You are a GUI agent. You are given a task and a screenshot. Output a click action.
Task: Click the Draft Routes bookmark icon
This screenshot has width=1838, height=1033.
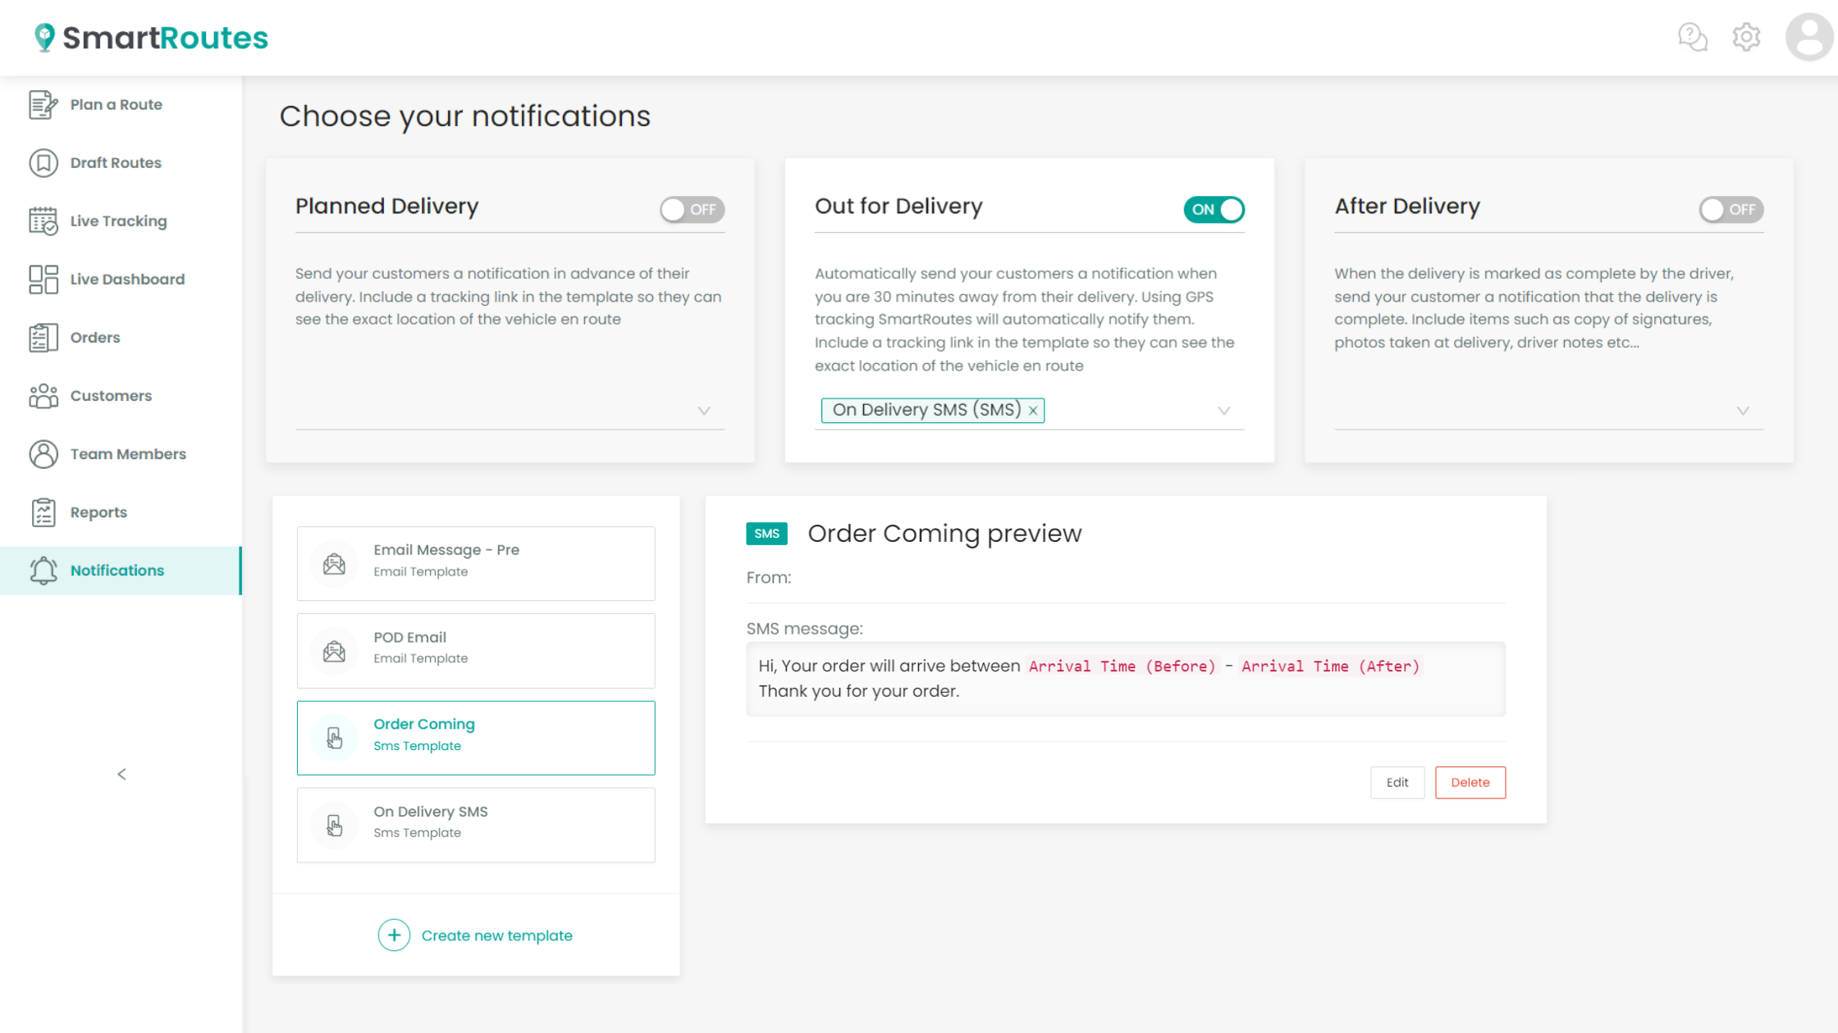tap(43, 163)
